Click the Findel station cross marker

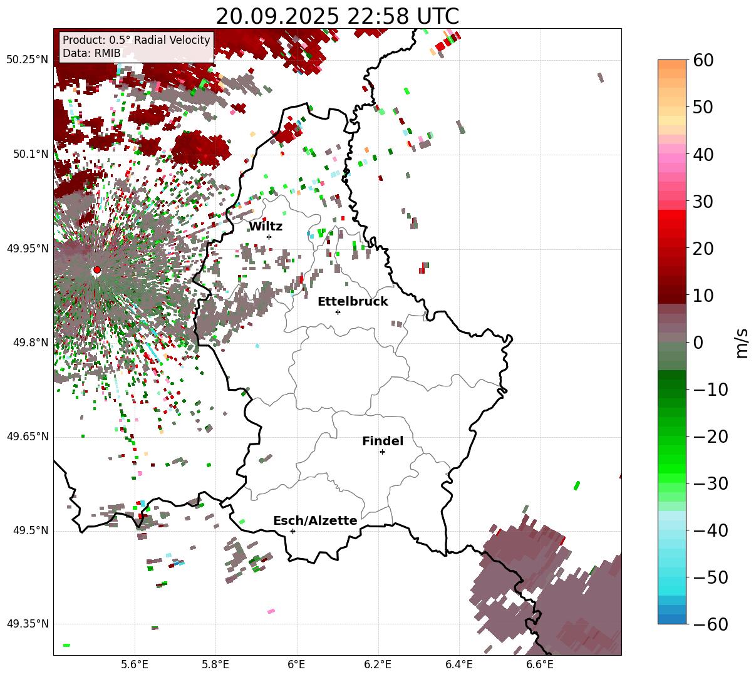click(382, 452)
